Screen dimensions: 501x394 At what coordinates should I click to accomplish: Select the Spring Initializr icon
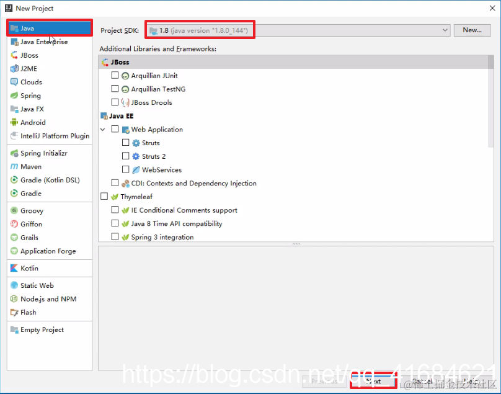click(14, 153)
